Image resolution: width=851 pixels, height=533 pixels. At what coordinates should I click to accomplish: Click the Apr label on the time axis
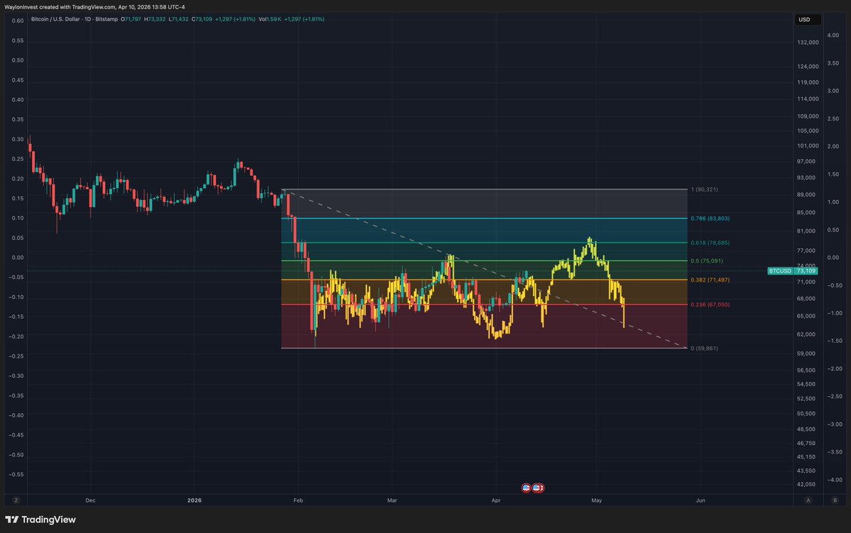pyautogui.click(x=496, y=500)
